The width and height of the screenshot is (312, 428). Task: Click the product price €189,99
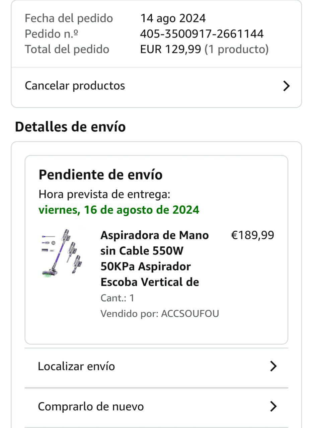(x=252, y=235)
